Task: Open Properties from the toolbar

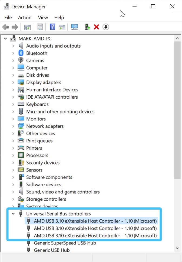Action: coord(40,27)
